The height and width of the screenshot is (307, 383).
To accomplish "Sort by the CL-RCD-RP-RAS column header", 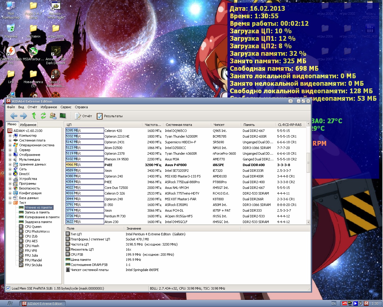I will pos(290,125).
